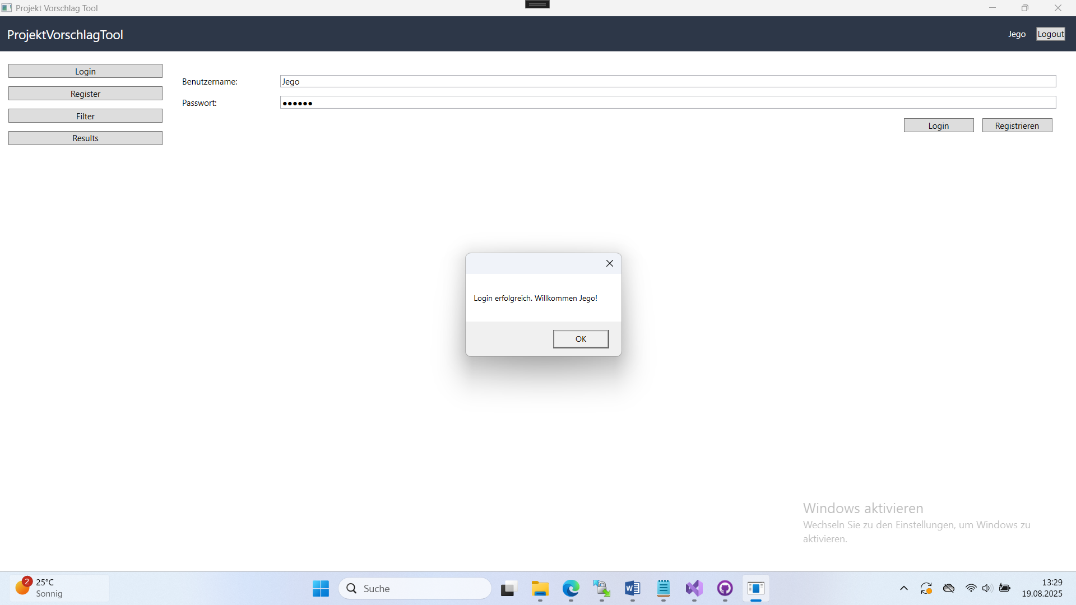1076x605 pixels.
Task: Open Wi-Fi settings via the tray icon
Action: coord(970,588)
